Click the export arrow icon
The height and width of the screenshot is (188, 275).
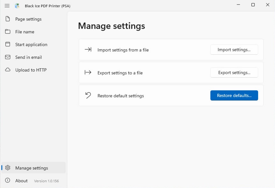pyautogui.click(x=88, y=72)
